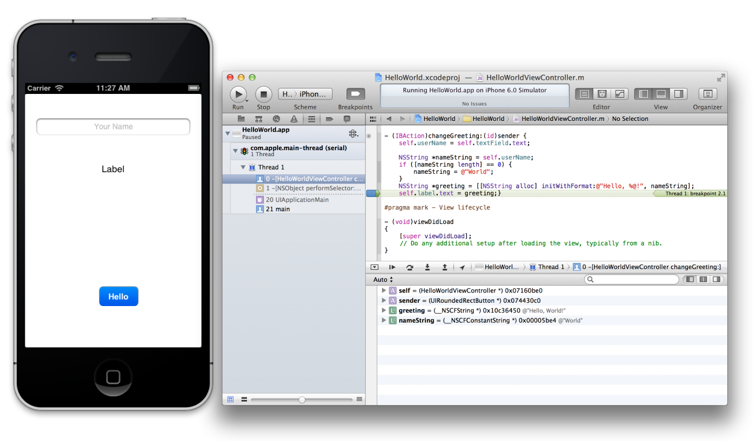The image size is (756, 441).
Task: Toggle the Breakpoints button
Action: (x=356, y=94)
